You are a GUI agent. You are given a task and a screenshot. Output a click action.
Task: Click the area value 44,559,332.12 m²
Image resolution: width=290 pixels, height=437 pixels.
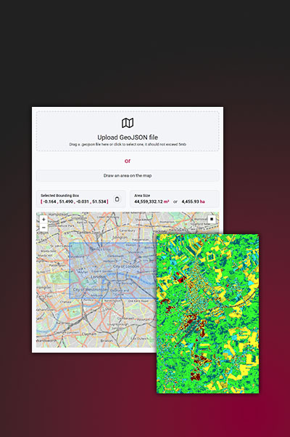point(152,201)
